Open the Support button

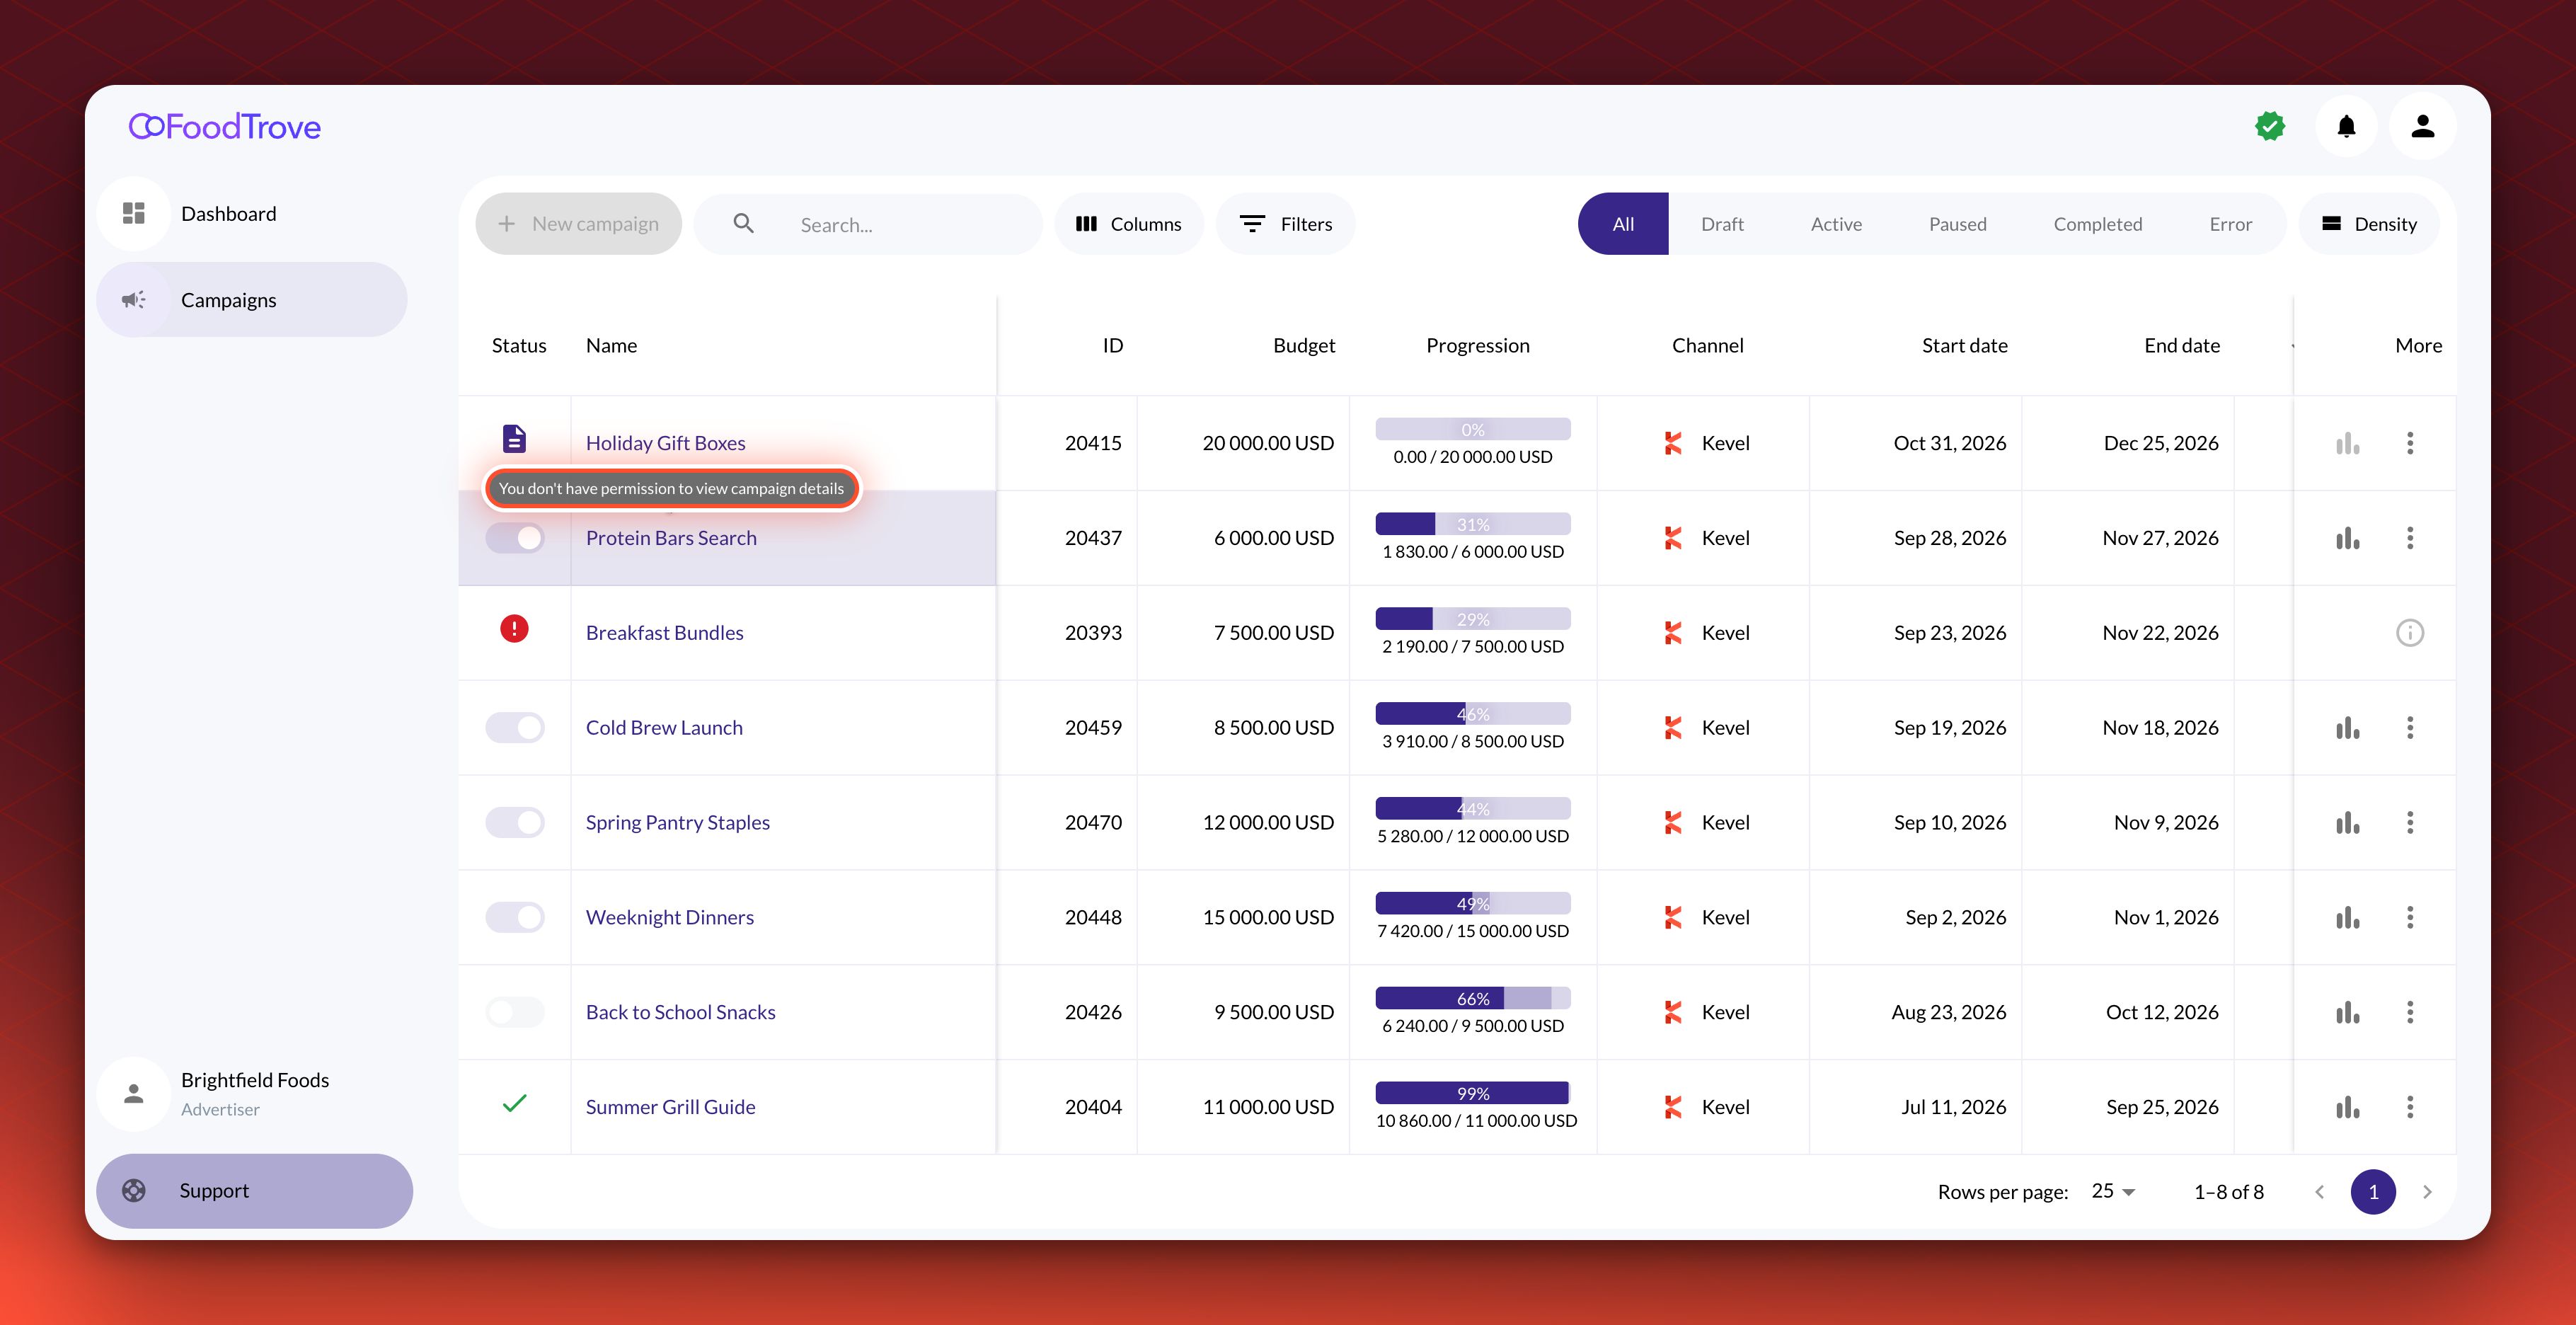pos(254,1191)
